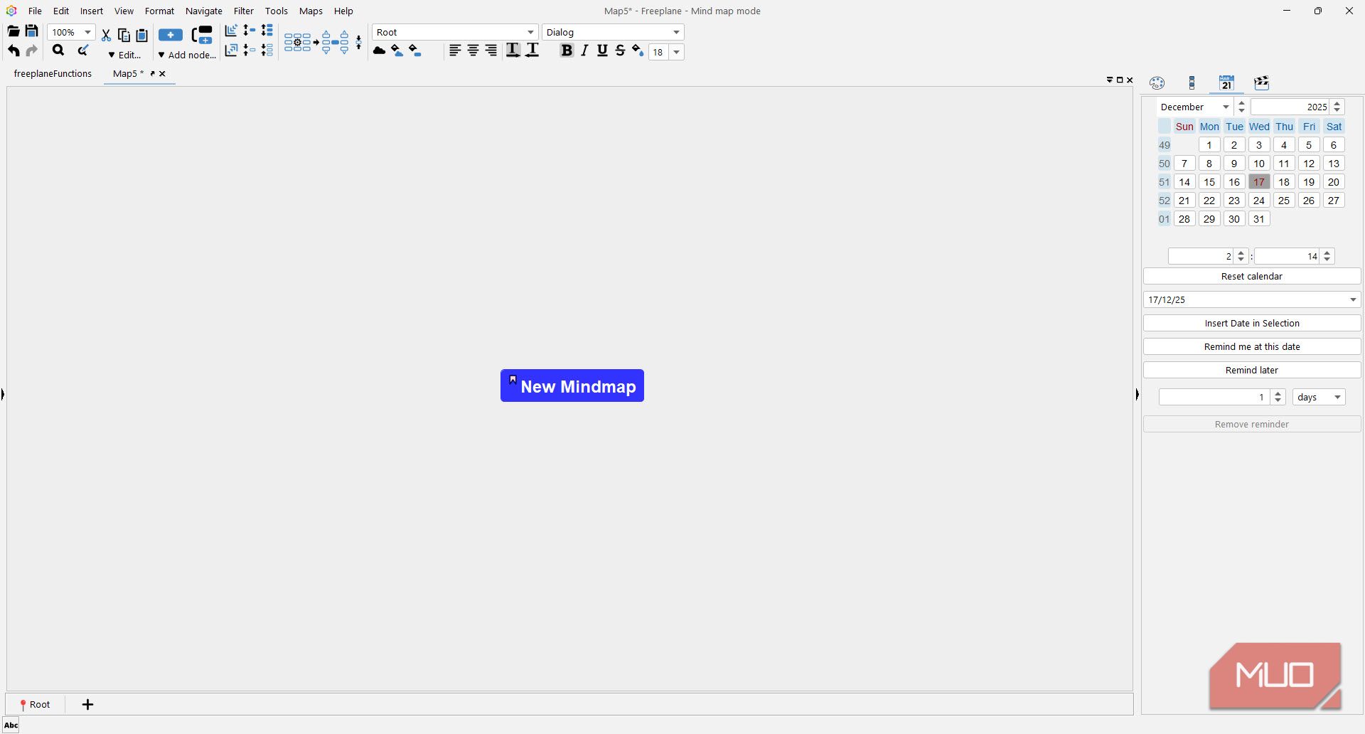Increase the minutes 14 stepper
This screenshot has width=1365, height=734.
tap(1327, 252)
